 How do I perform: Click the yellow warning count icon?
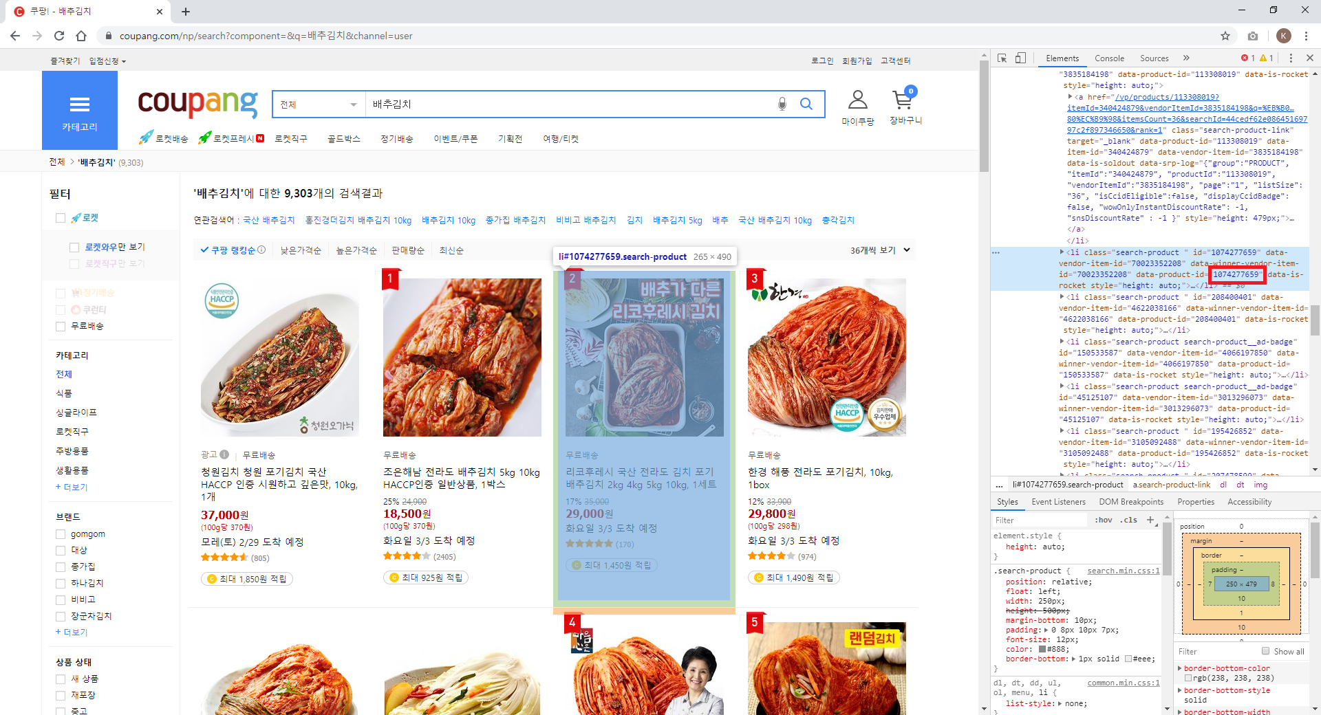pos(1263,58)
